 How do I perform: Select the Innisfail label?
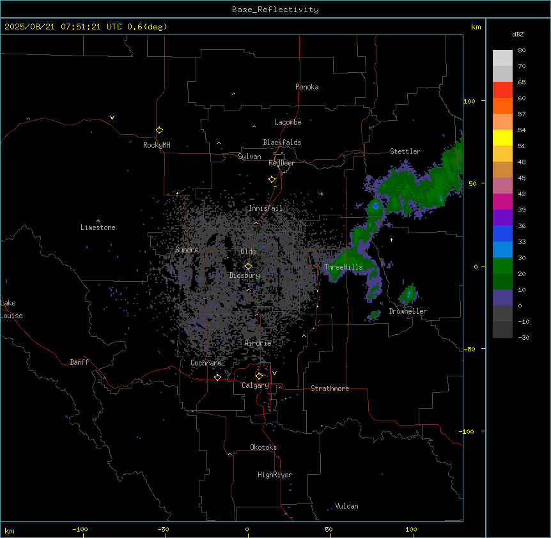pos(266,208)
